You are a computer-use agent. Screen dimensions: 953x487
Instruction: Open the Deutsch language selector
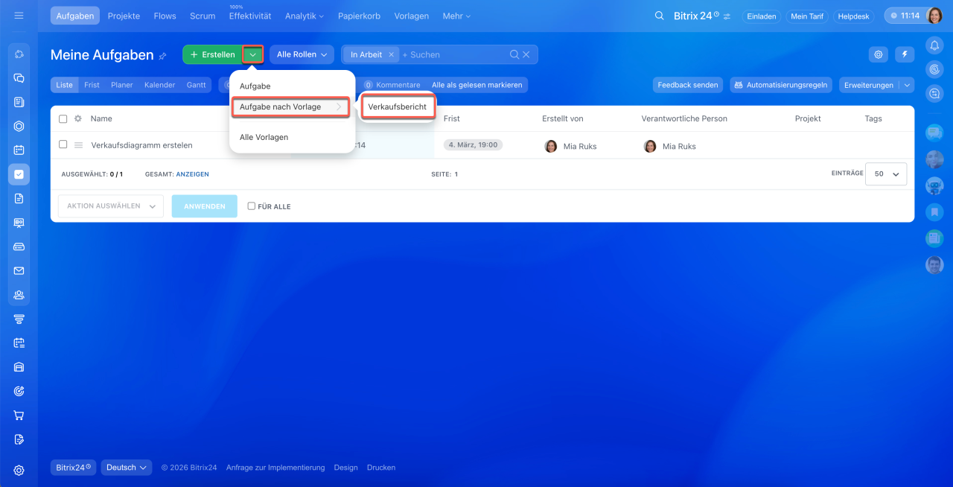127,468
